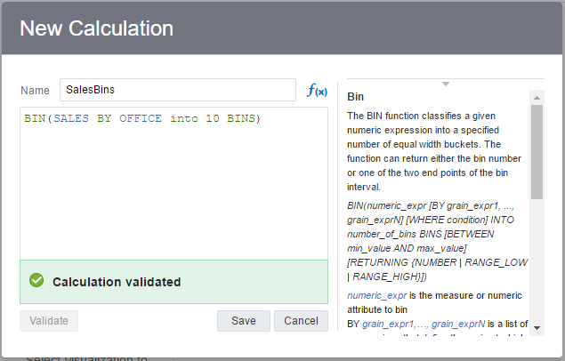Click the 'New Calculation' dialog title
This screenshot has width=565, height=361.
[97, 28]
